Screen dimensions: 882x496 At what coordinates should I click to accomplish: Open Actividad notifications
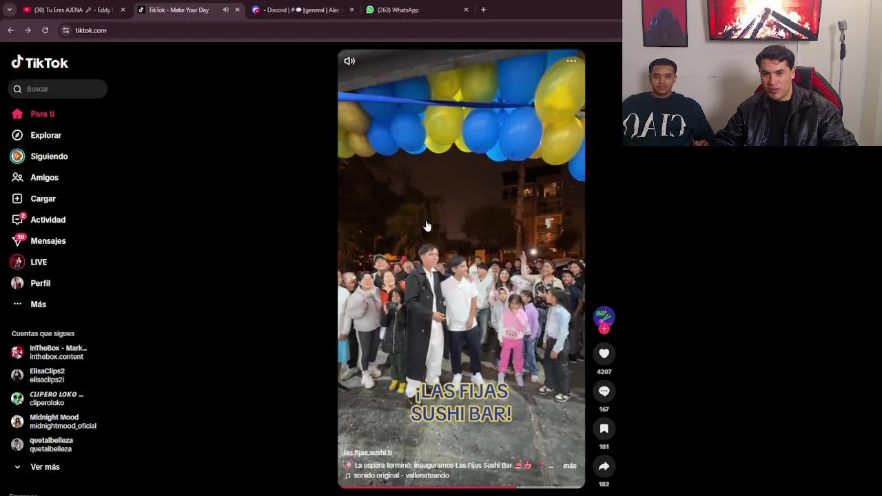pyautogui.click(x=48, y=220)
